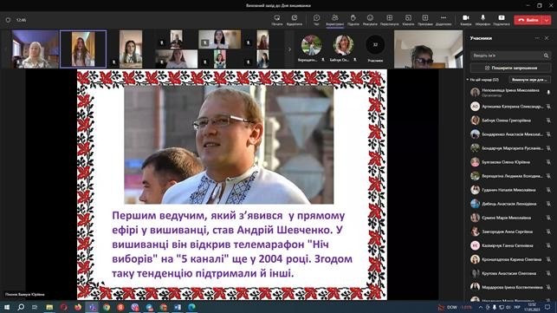Open the Rooms icon in toolbar
The width and height of the screenshot is (557, 313).
click(408, 20)
